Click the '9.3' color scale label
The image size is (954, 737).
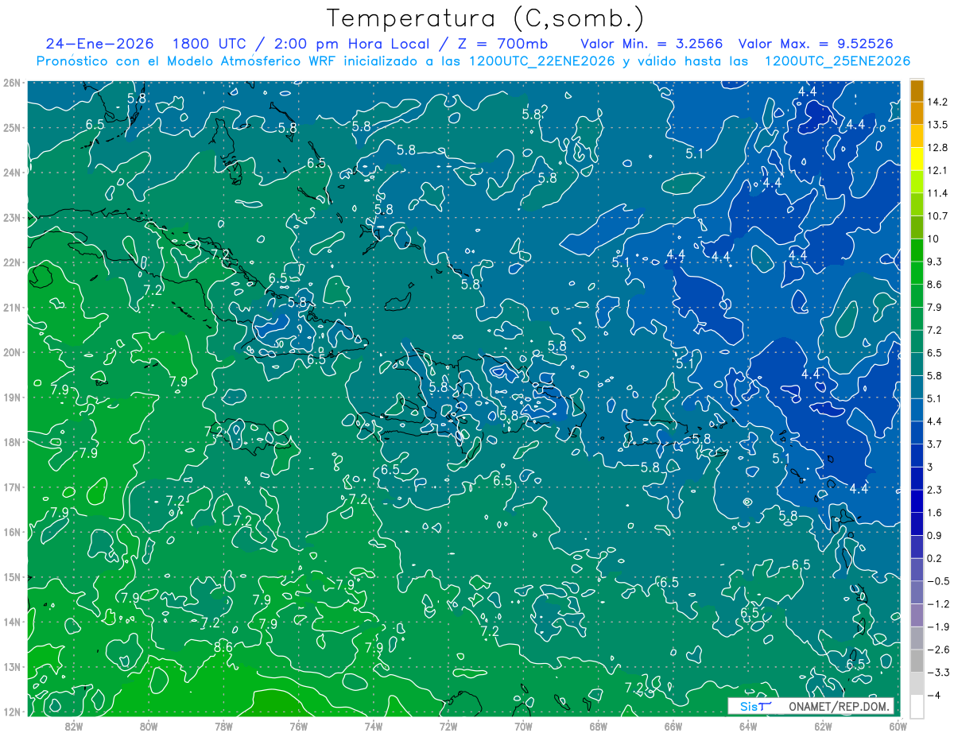[x=937, y=262]
